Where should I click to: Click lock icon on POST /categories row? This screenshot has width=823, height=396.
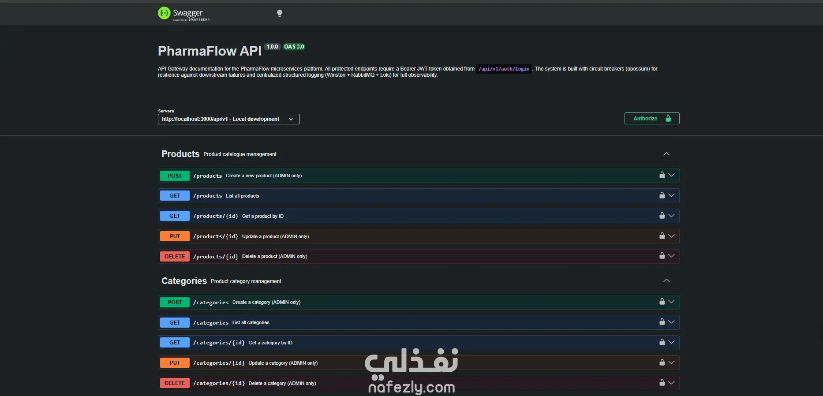[x=662, y=302]
